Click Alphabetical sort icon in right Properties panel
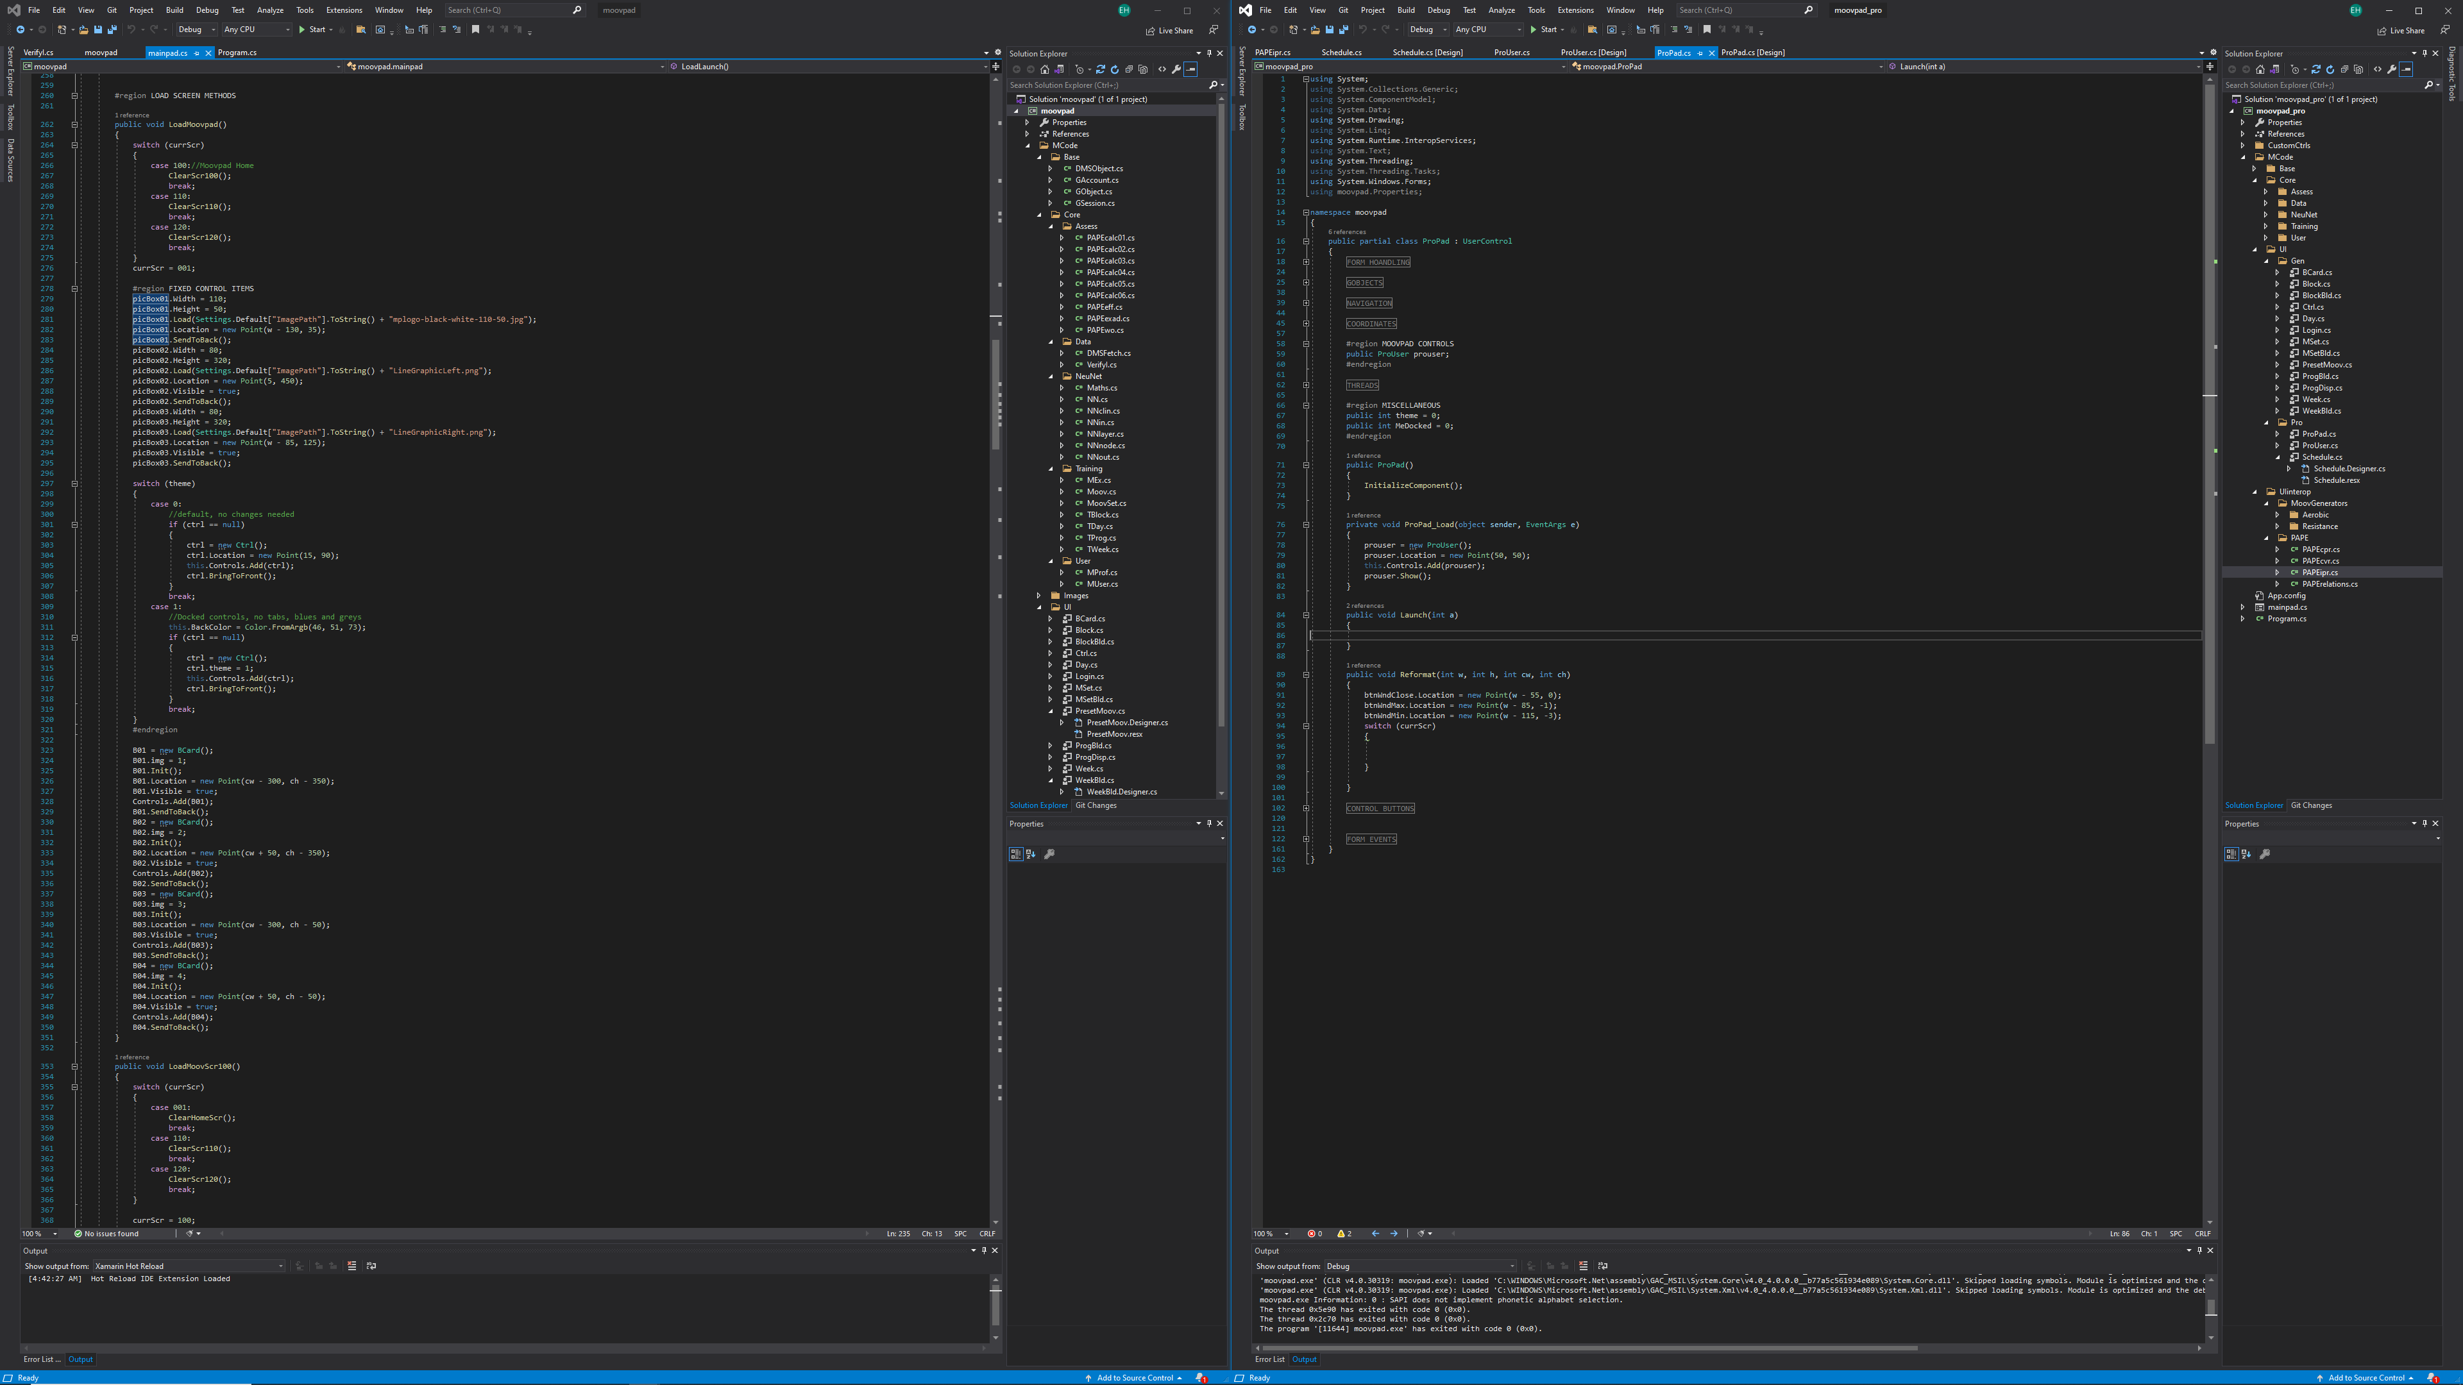 pos(2246,853)
